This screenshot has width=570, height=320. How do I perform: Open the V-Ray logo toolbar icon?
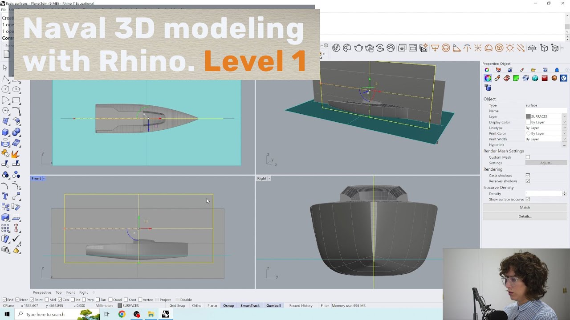tap(336, 48)
